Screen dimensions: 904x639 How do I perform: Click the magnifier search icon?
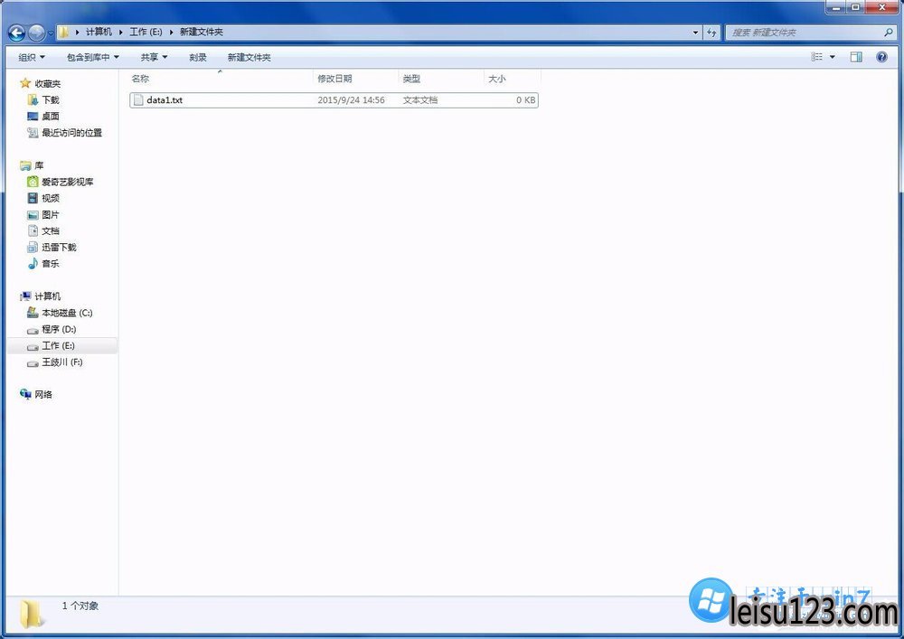(889, 33)
